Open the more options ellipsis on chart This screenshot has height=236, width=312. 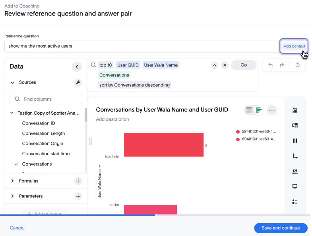tap(272, 110)
